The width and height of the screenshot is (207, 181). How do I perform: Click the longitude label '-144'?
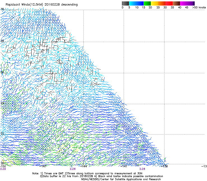[x=84, y=166]
